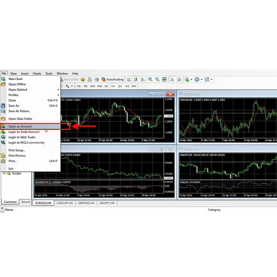Screen dimensions: 277x277
Task: Toggle the AutoTrading button
Action: pos(112,80)
